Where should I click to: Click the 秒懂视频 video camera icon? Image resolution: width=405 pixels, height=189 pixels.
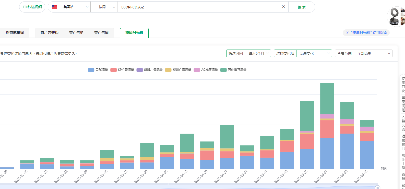click(25, 7)
